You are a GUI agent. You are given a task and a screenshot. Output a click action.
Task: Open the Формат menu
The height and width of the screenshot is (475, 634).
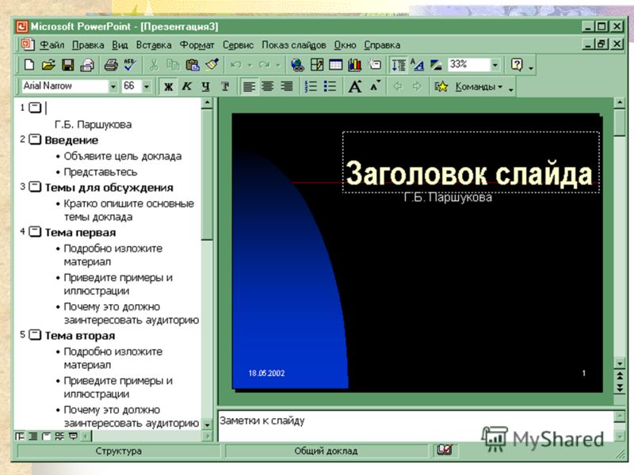coord(197,45)
